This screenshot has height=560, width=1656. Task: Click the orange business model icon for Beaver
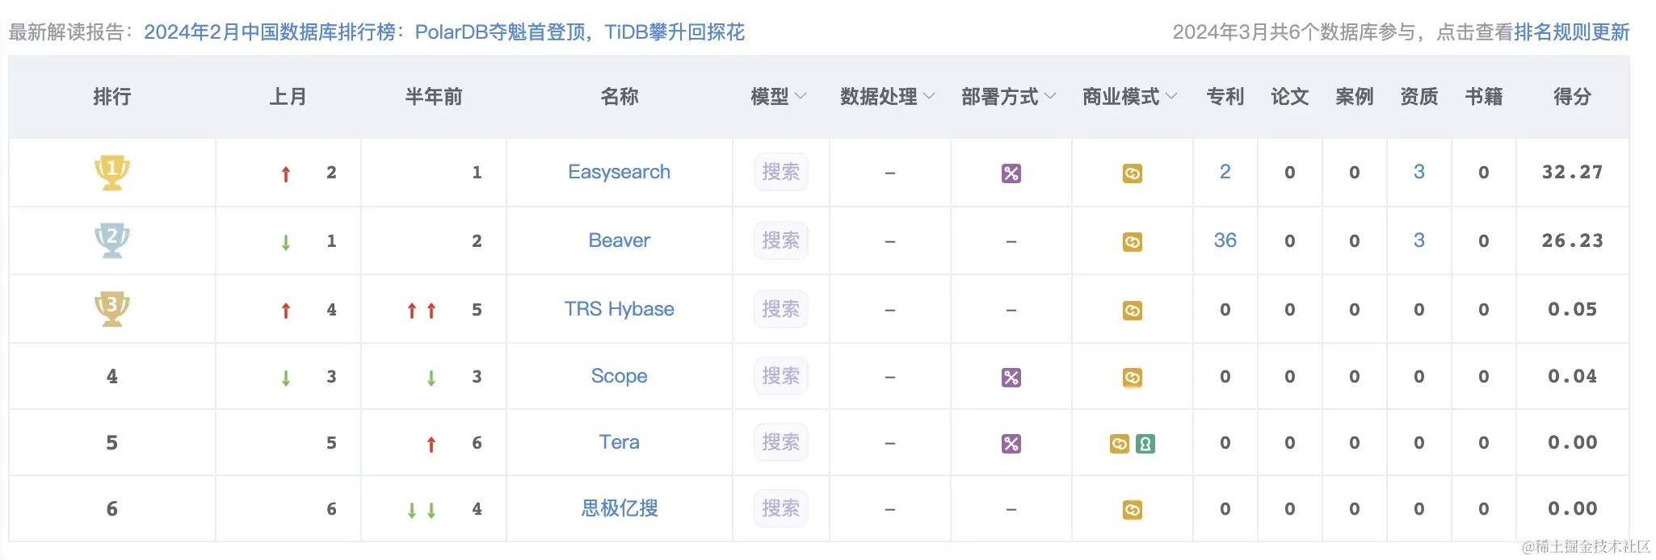1133,242
